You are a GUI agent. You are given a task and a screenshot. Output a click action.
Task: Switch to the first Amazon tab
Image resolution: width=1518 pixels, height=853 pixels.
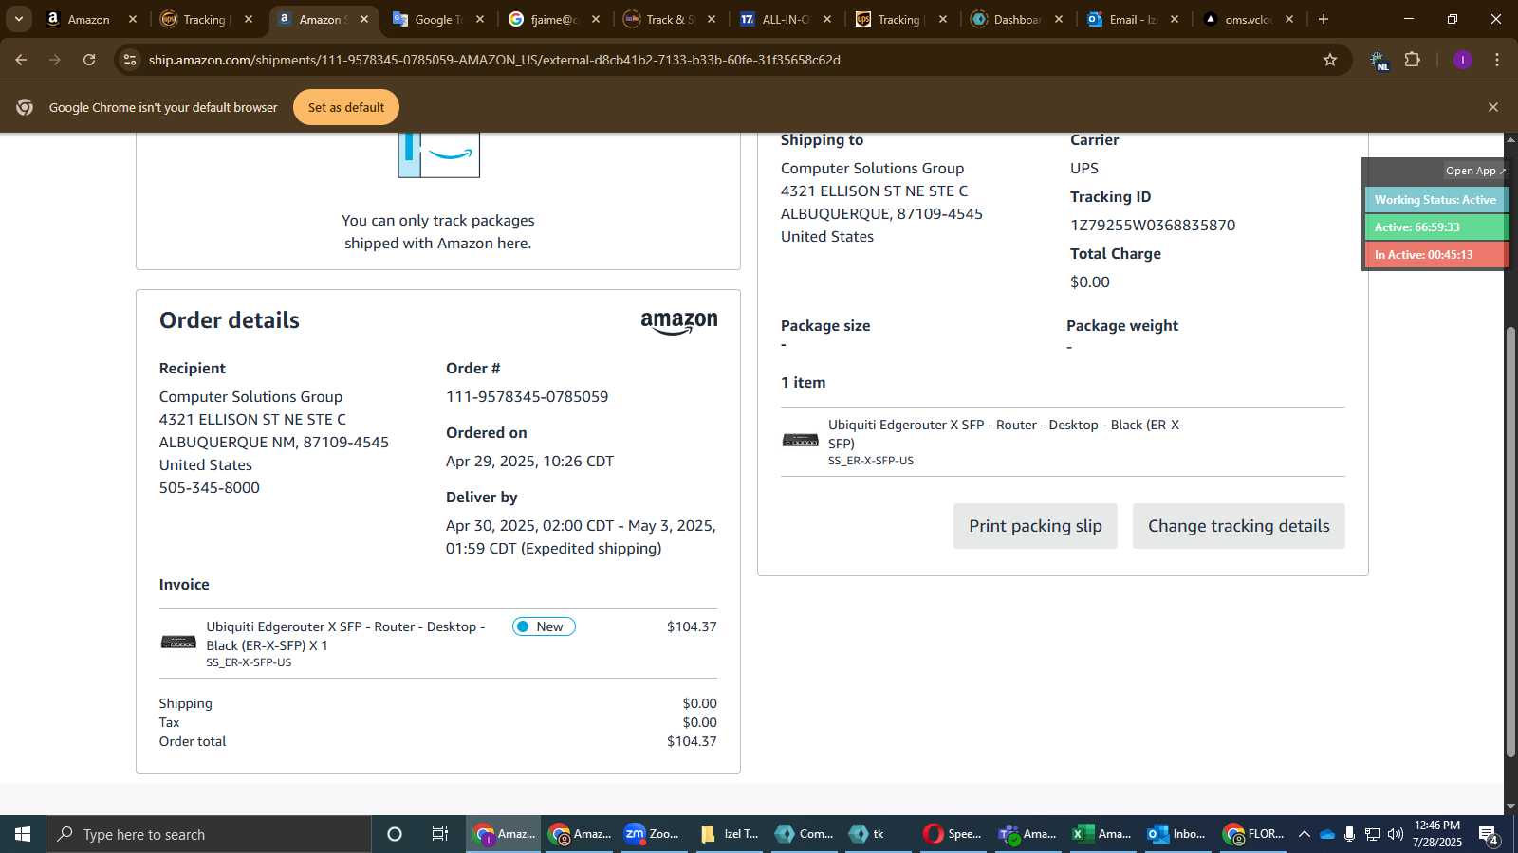[x=91, y=19]
